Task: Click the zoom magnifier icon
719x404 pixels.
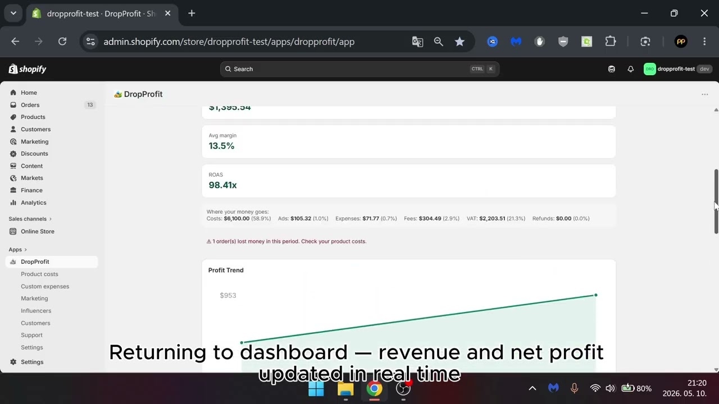Action: click(439, 42)
